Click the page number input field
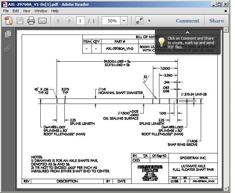 (81, 21)
